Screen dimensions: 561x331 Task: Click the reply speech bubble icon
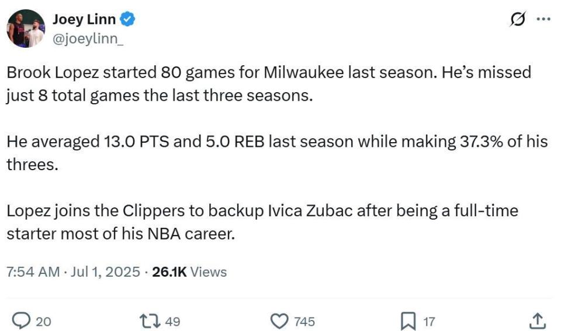click(x=21, y=321)
